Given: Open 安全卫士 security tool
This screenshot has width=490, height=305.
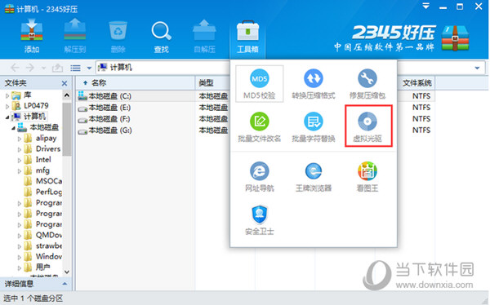Looking at the screenshot, I should pos(260,220).
